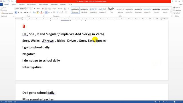The width and height of the screenshot is (183, 103).
Task: Toggle bold formatting
Action: 16,12
